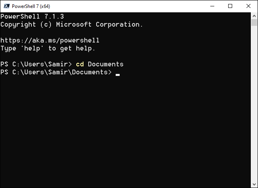
Task: Minimize the PowerShell window
Action: (x=212, y=6)
